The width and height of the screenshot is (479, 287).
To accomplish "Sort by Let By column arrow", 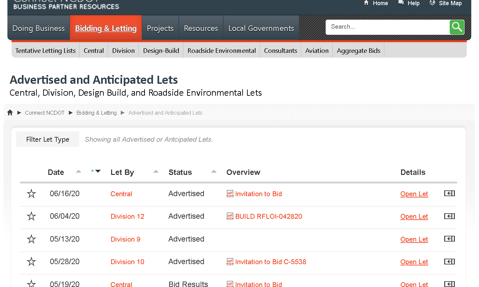I will pyautogui.click(x=156, y=172).
